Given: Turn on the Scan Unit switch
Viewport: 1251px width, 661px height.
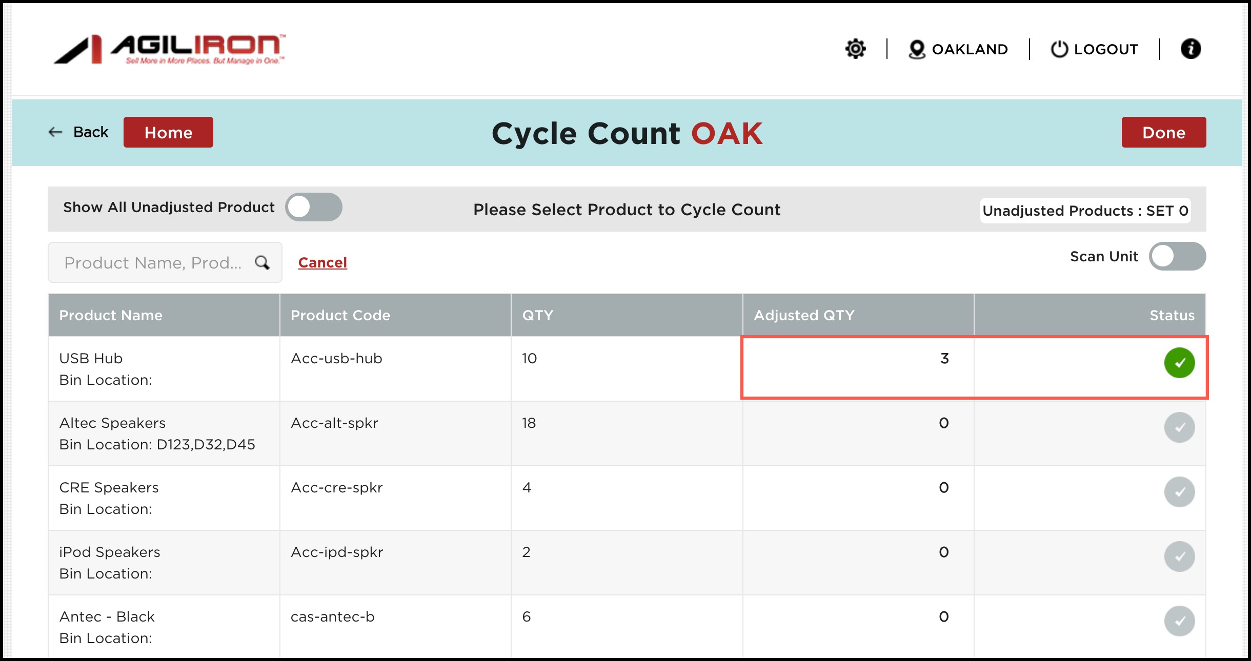Looking at the screenshot, I should tap(1177, 256).
